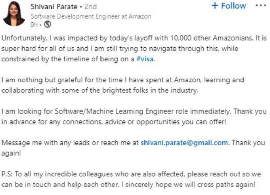Screen dimensions: 270x195
Task: Click the globe public visibility icon
Action: click(48, 24)
